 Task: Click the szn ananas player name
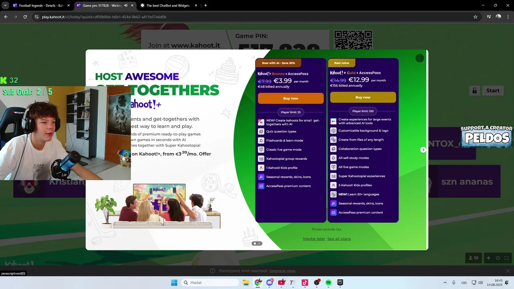tap(467, 182)
